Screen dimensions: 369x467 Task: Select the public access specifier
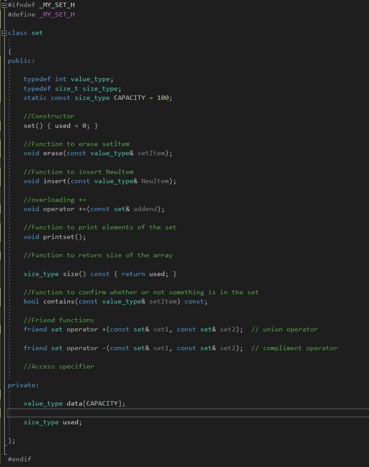pos(20,60)
